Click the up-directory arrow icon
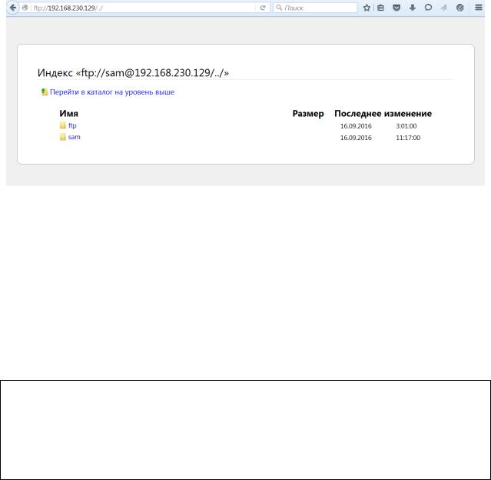The height and width of the screenshot is (480, 491). (x=45, y=92)
